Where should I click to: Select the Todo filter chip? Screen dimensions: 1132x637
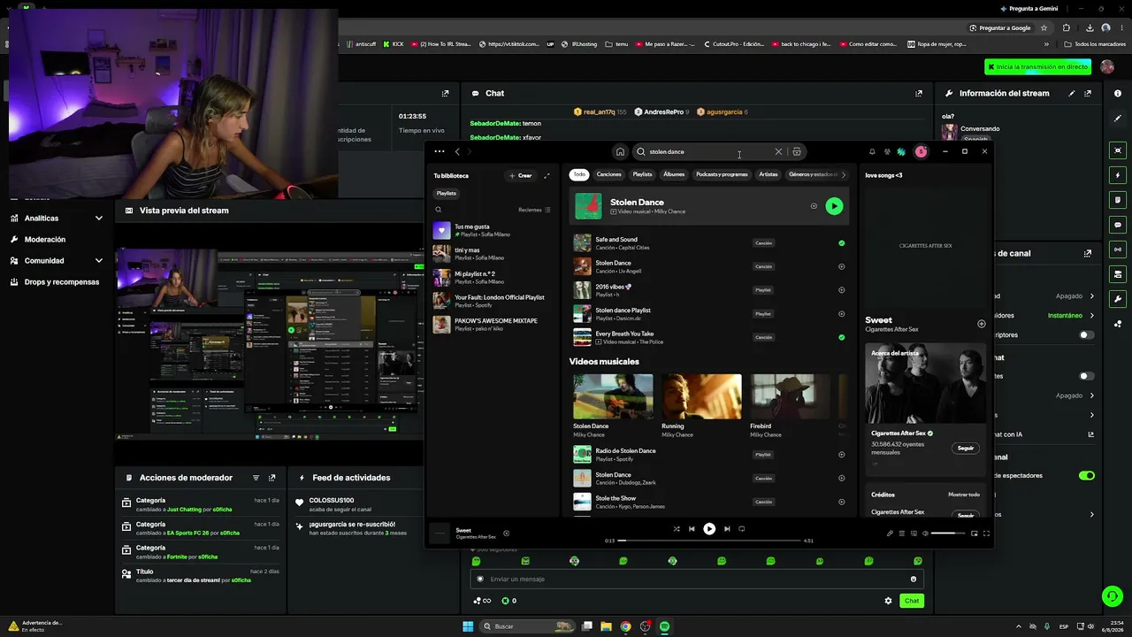pyautogui.click(x=579, y=174)
